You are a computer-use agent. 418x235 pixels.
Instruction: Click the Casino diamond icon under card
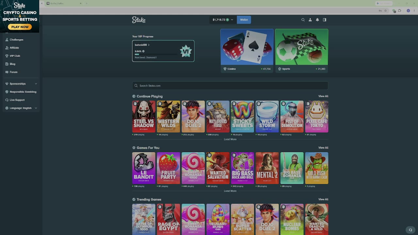[x=225, y=69]
